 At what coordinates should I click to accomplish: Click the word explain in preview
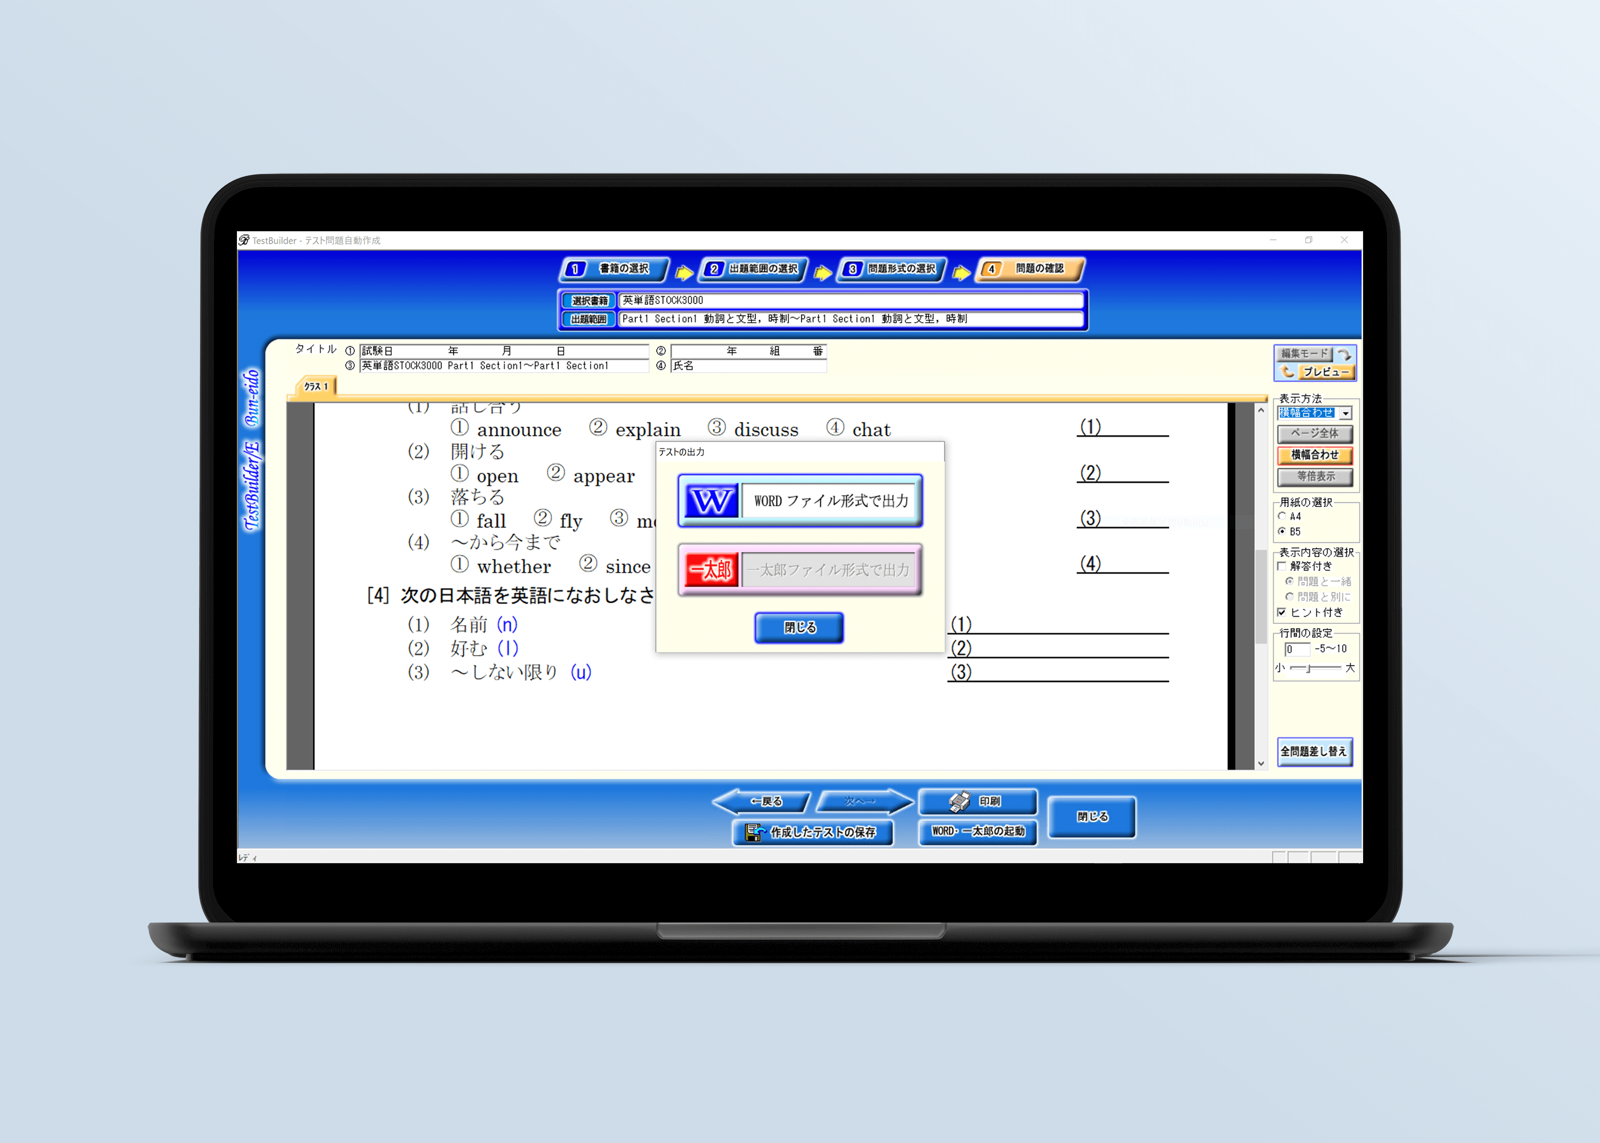tap(648, 430)
